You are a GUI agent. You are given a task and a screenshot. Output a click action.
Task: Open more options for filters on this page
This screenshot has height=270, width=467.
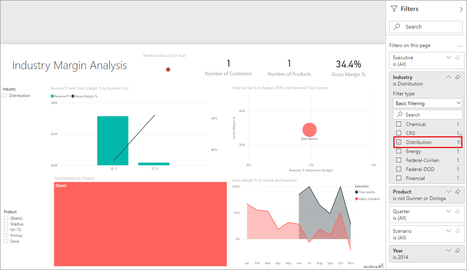460,46
